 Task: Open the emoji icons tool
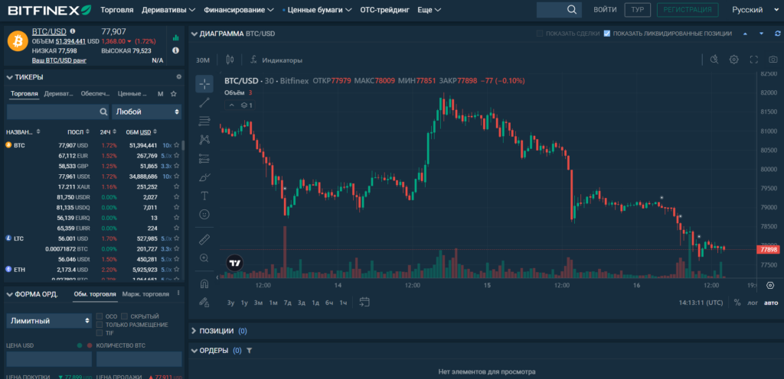click(x=204, y=214)
